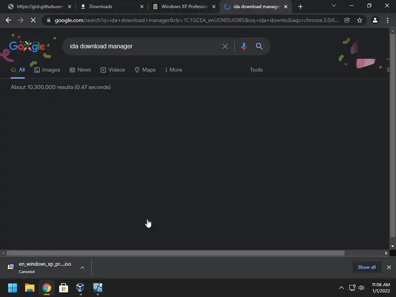396x297 pixels.
Task: Click the scroll-down arrow of vertical scrollbar
Action: point(393,246)
